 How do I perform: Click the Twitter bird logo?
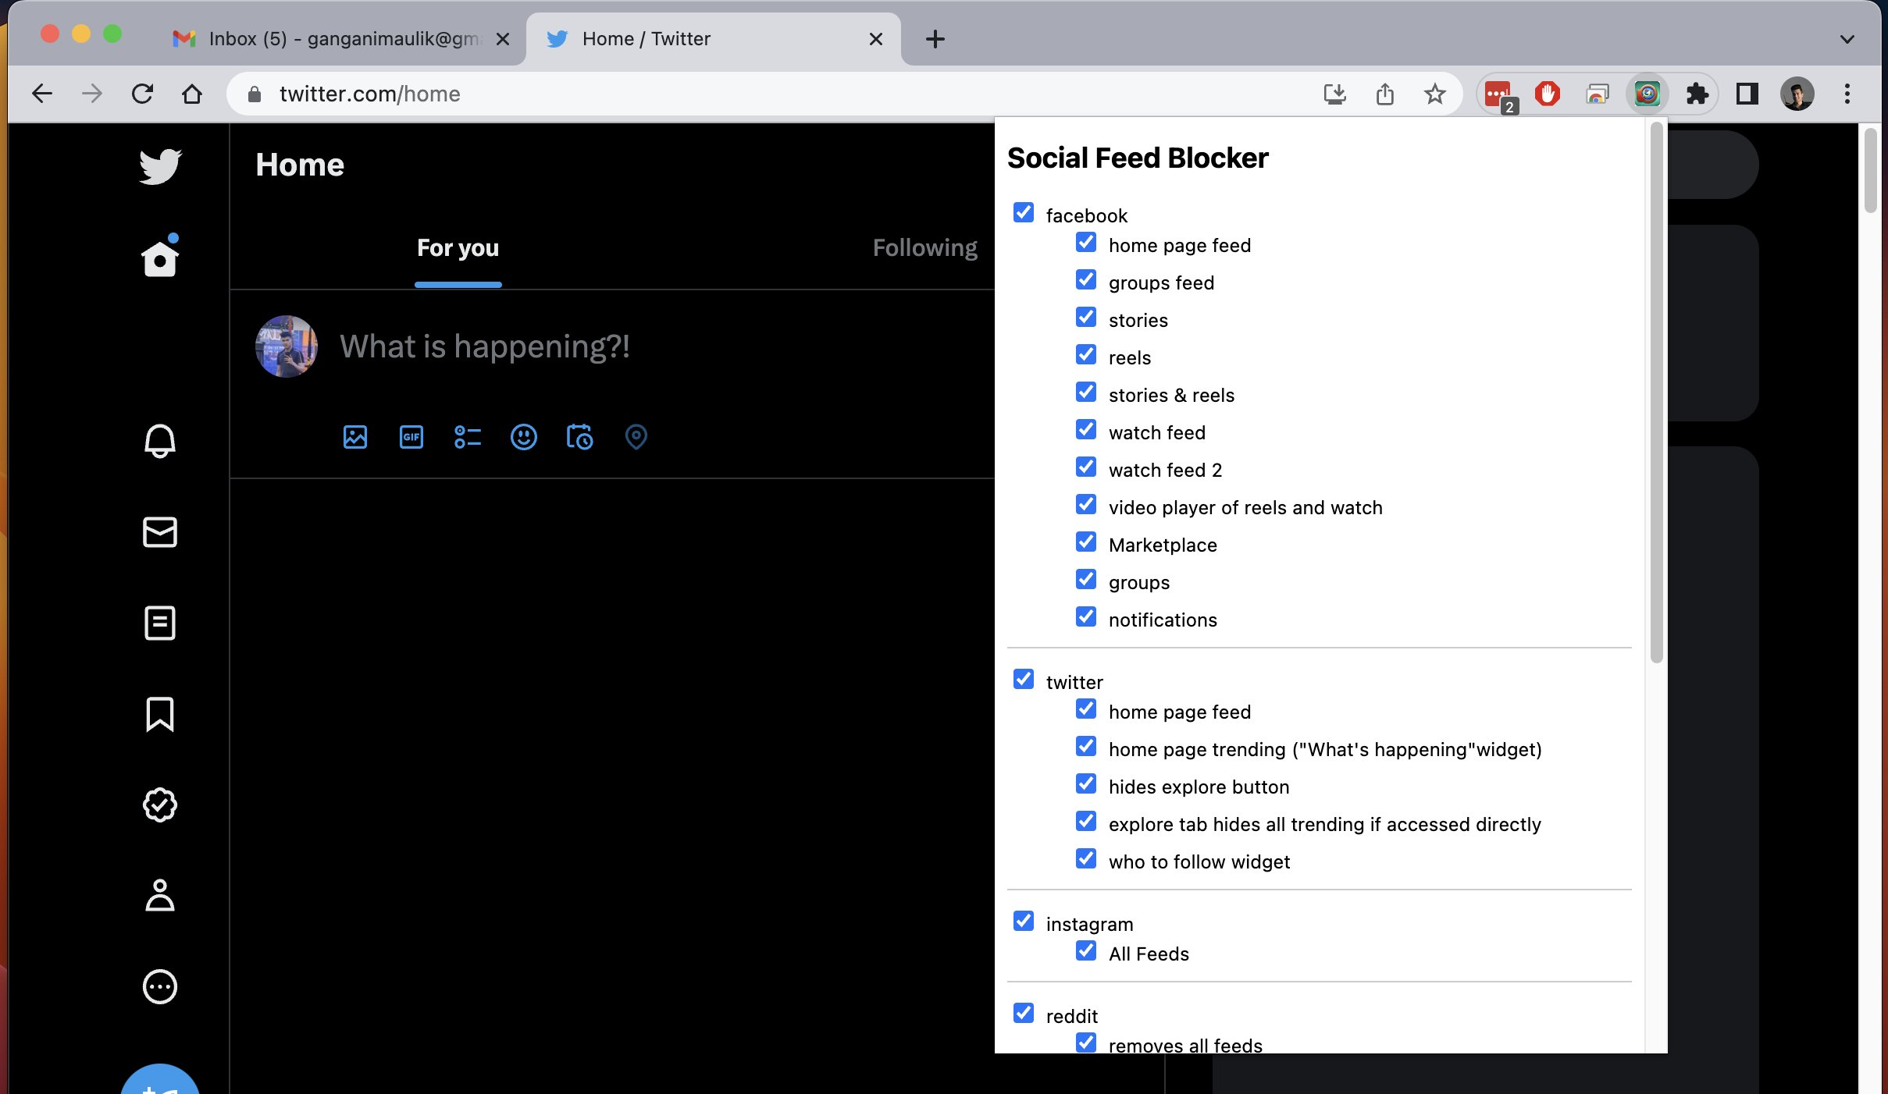(x=159, y=166)
